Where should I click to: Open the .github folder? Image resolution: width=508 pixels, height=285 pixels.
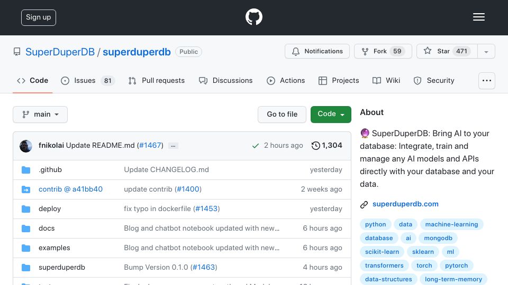click(50, 169)
